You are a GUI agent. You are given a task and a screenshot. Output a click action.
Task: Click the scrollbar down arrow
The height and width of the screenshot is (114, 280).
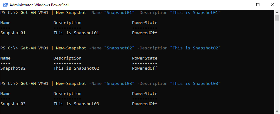coord(277,111)
